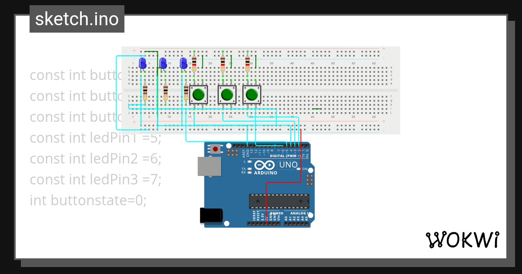Select the resistor below the first LED

[145, 93]
